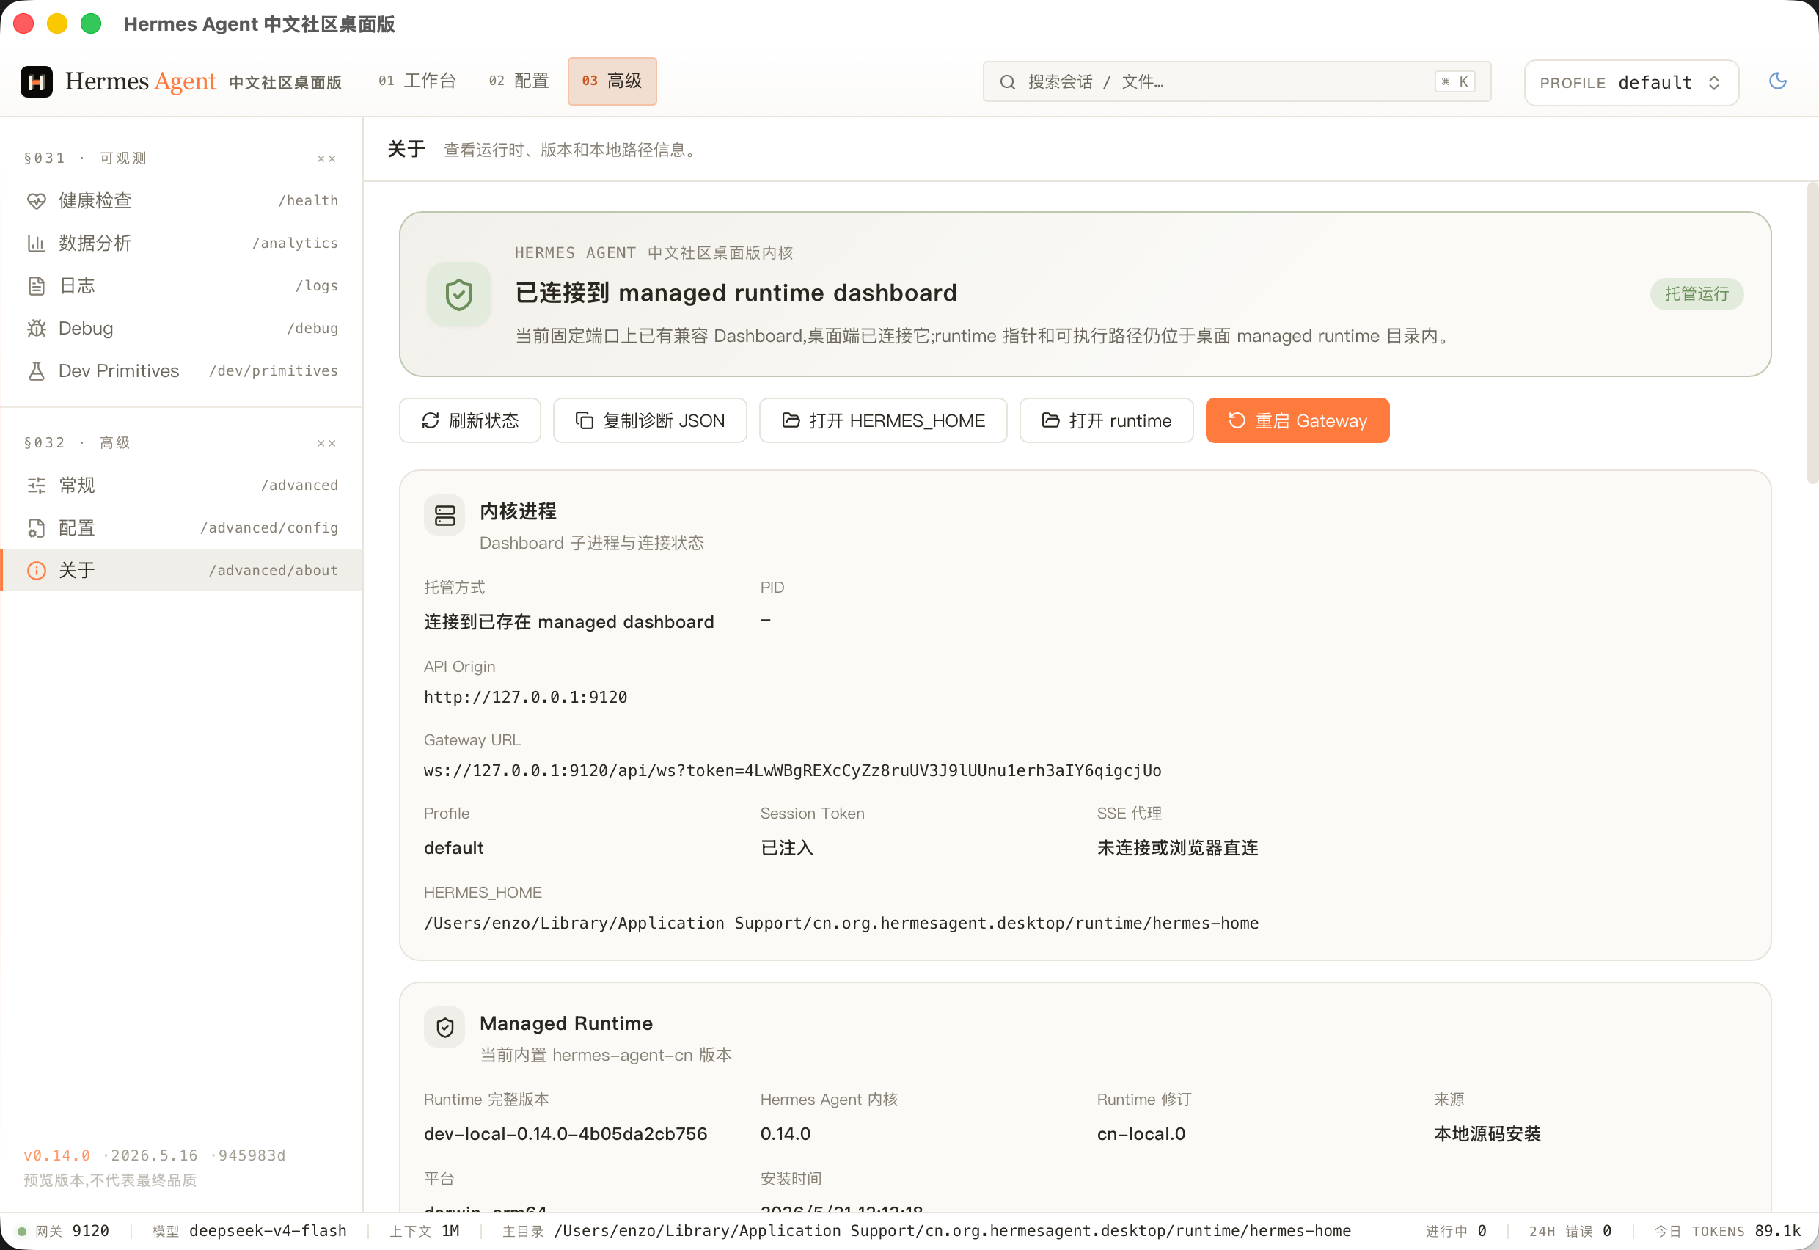
Task: Click the 常规 sliders icon
Action: (x=36, y=486)
